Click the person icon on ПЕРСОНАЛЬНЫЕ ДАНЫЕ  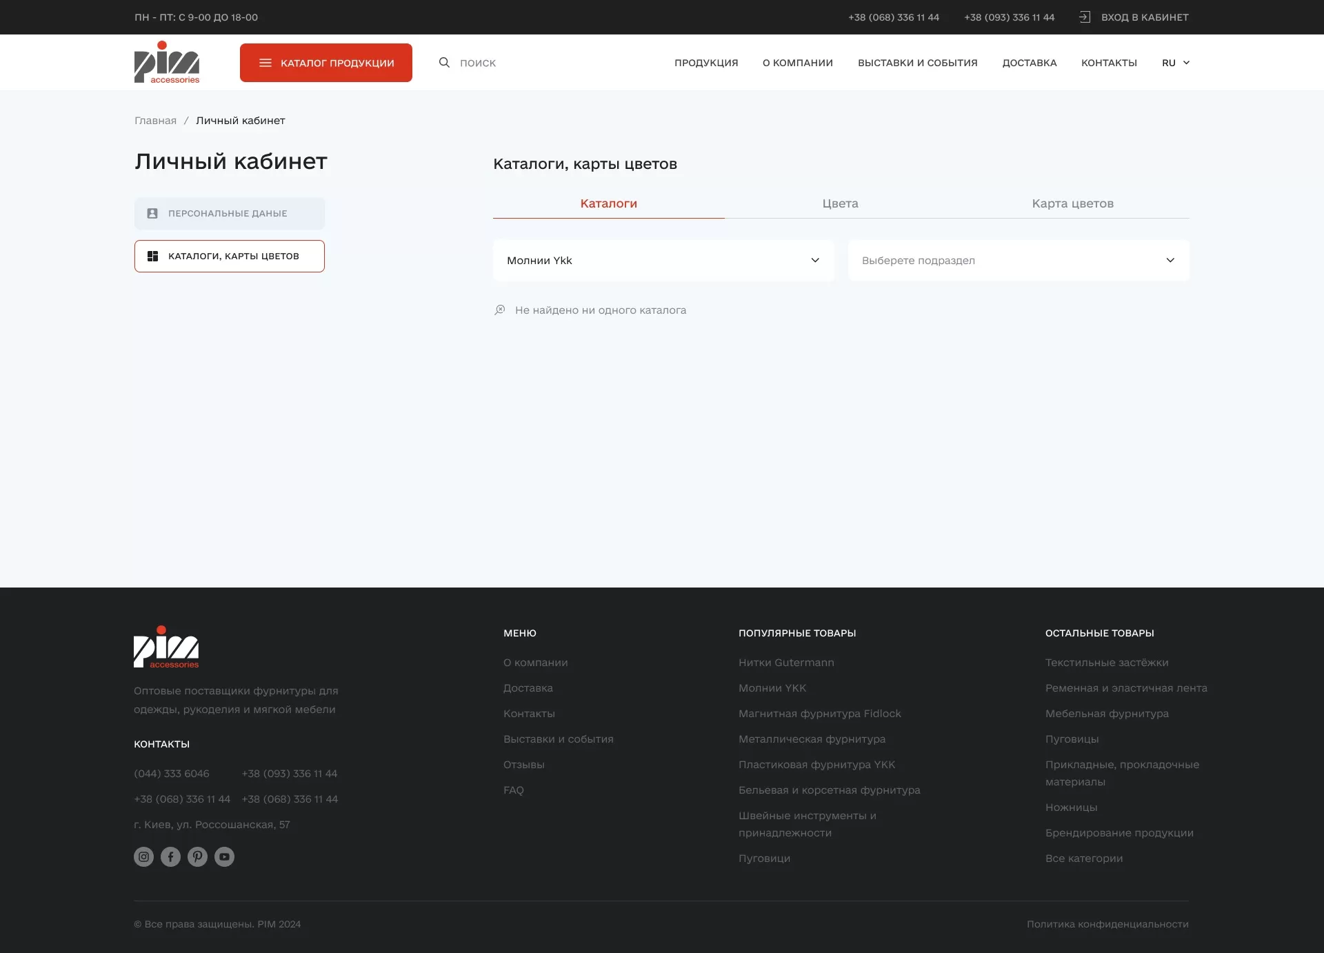point(152,213)
